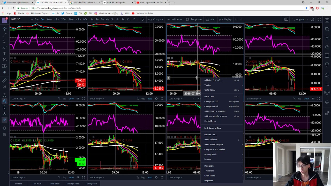This screenshot has width=331, height=186.
Task: Open chart properties gear in top toolbar
Action: pyautogui.click(x=312, y=19)
